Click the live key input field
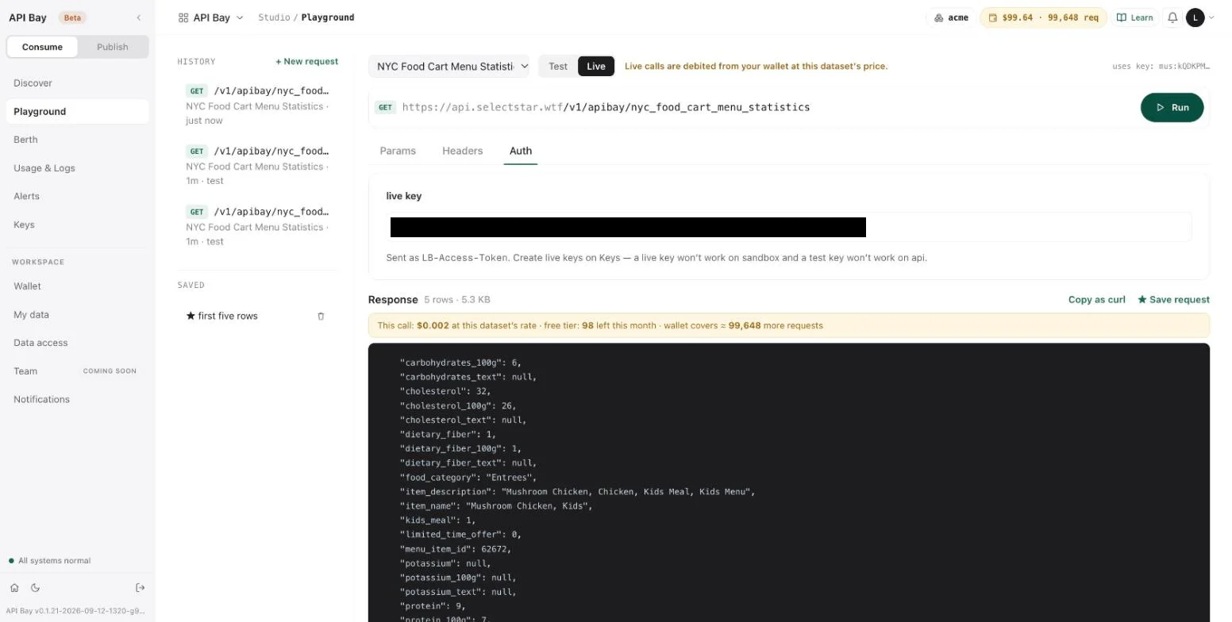Image resolution: width=1232 pixels, height=622 pixels. (x=789, y=227)
